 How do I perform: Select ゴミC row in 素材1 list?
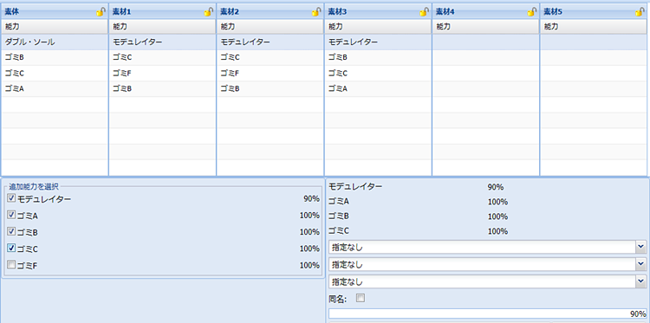coord(162,57)
